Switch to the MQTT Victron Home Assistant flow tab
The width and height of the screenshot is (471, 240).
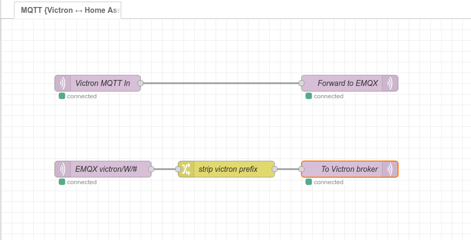pyautogui.click(x=68, y=10)
